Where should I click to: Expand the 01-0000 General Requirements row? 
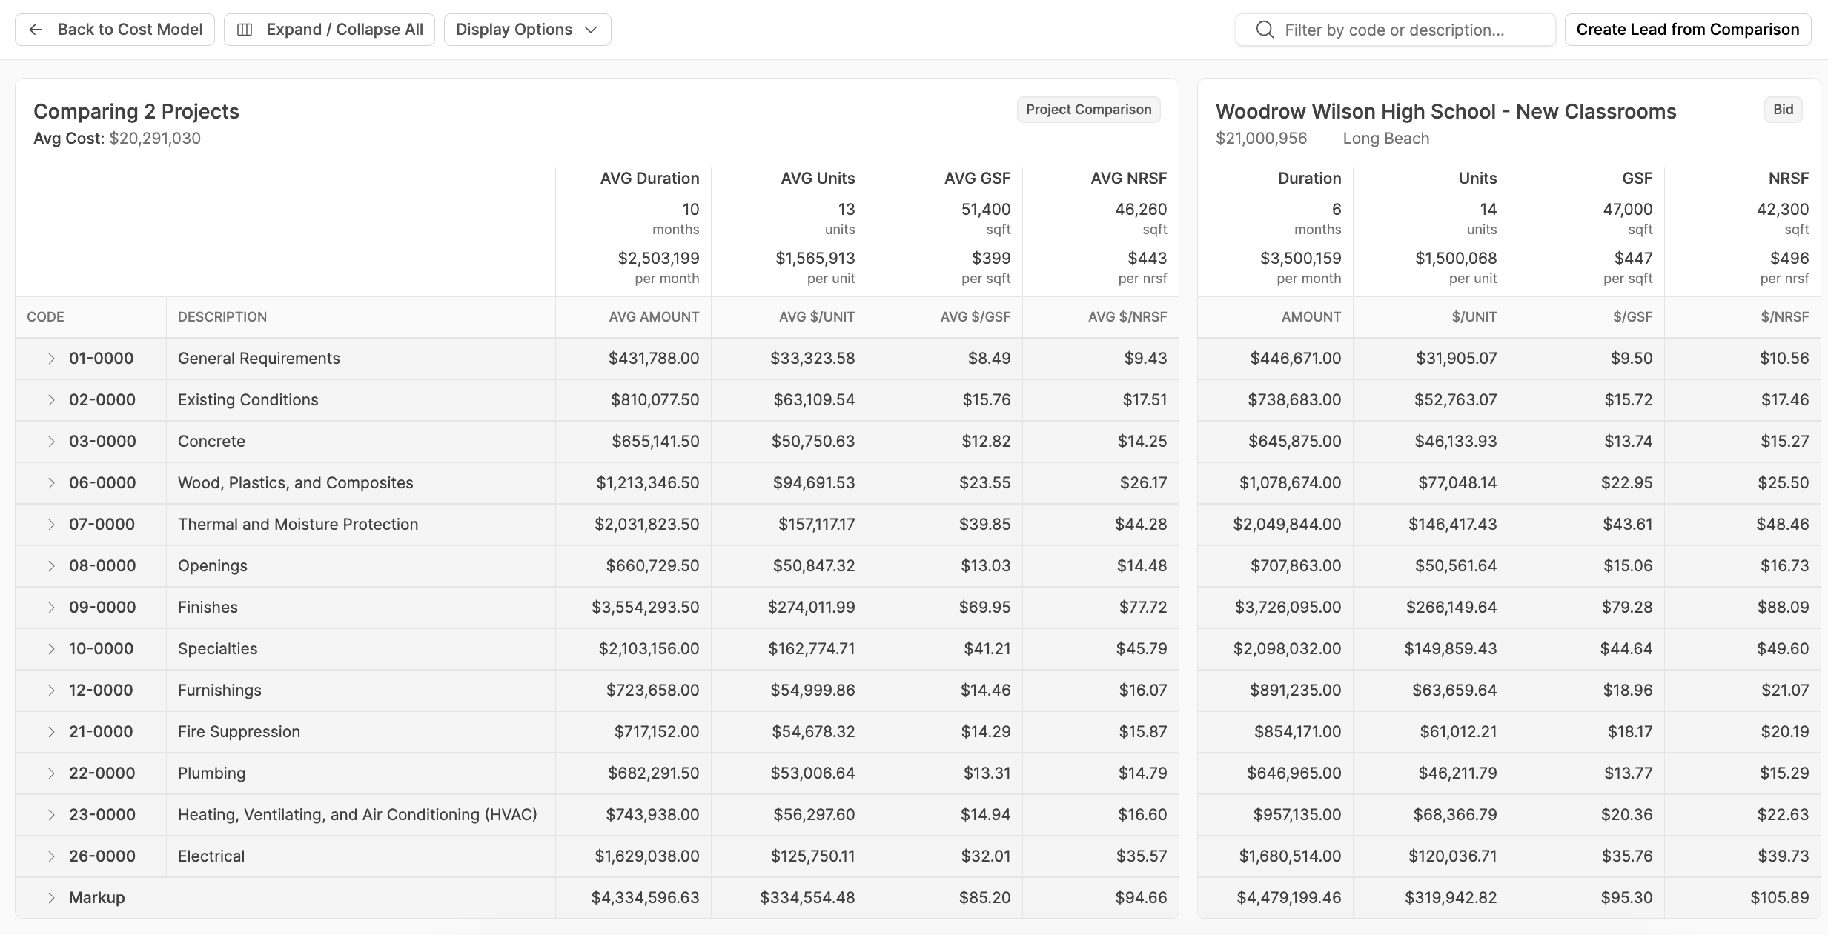(x=51, y=359)
